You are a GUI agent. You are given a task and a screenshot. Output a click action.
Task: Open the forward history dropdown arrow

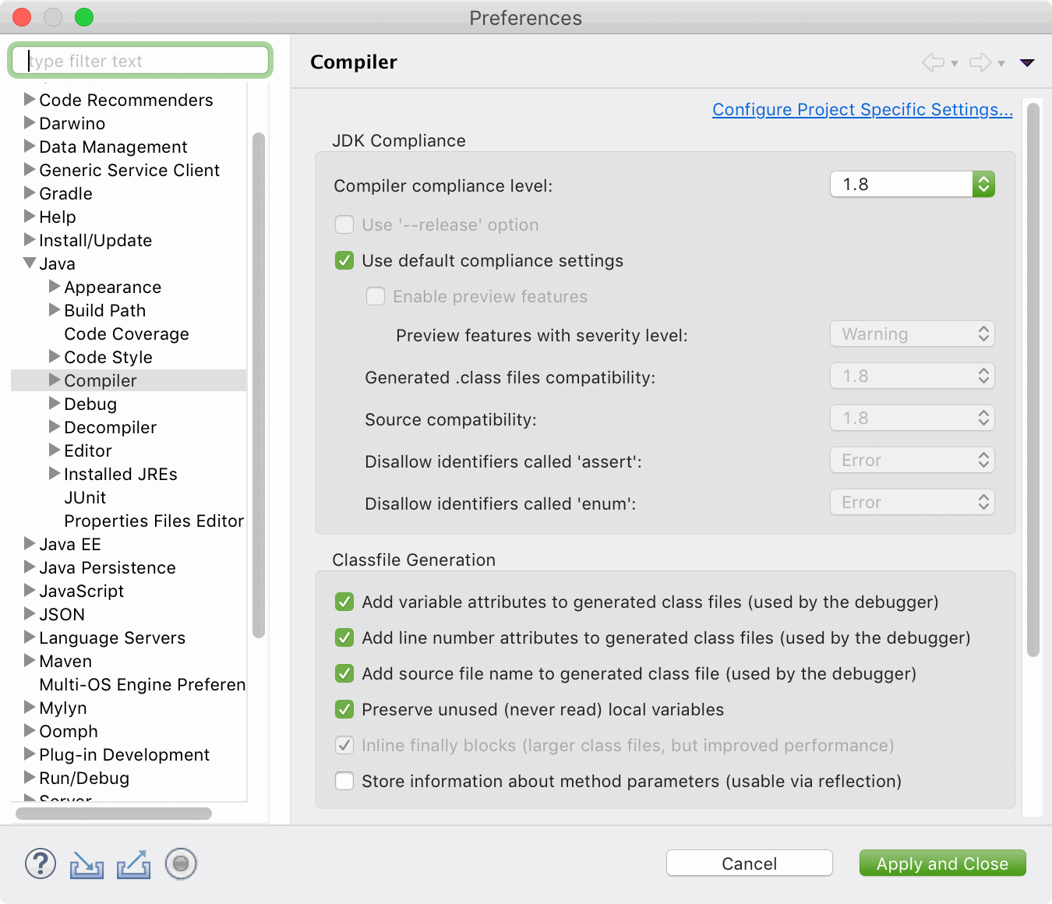(x=1001, y=64)
